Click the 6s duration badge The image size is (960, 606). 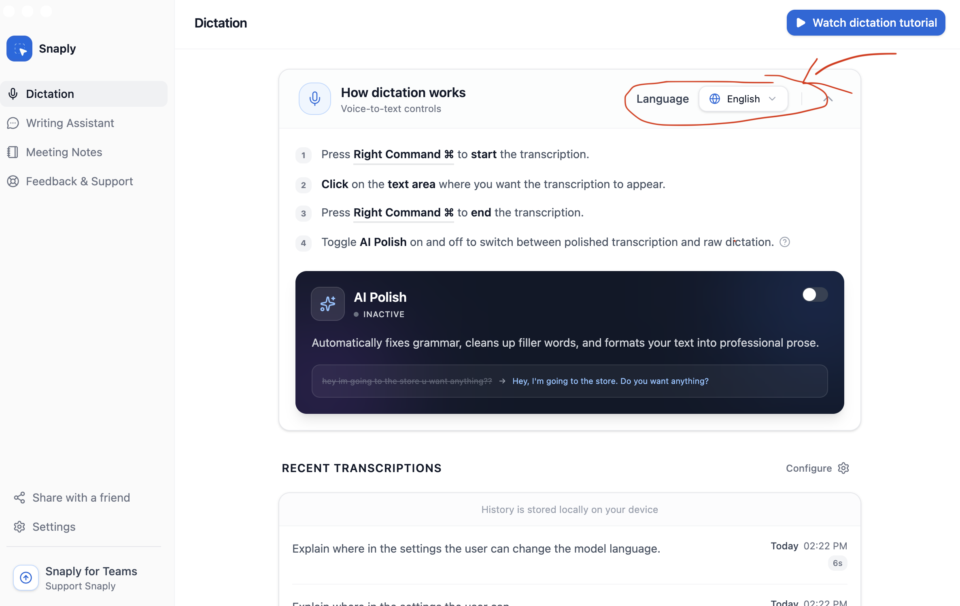837,563
